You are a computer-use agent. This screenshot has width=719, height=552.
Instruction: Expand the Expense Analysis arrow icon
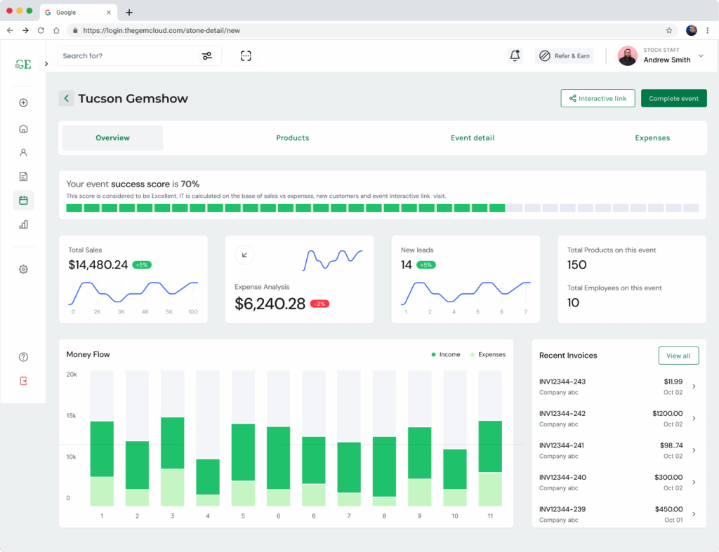pos(244,255)
